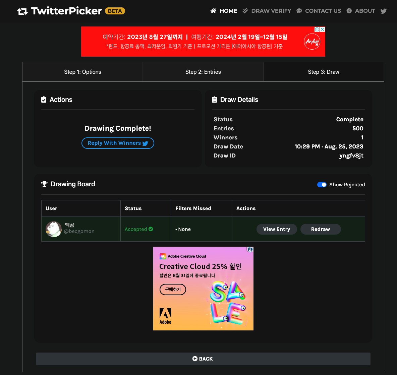This screenshot has width=397, height=375.
Task: Click Redraw for becgomon
Action: pyautogui.click(x=321, y=229)
